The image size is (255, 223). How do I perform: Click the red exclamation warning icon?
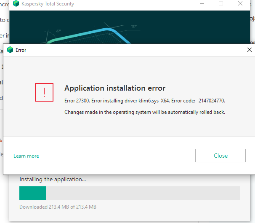point(44,92)
